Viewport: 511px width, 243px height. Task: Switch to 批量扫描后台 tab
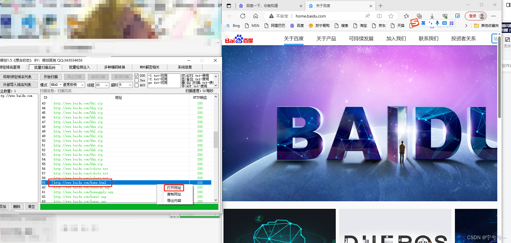(x=45, y=67)
